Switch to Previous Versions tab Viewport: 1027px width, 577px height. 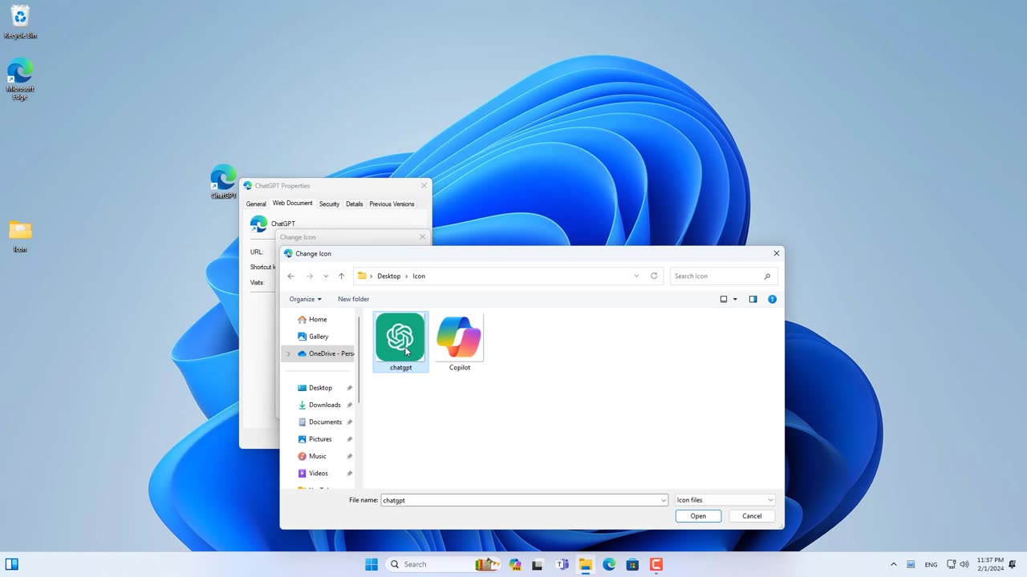(x=392, y=204)
